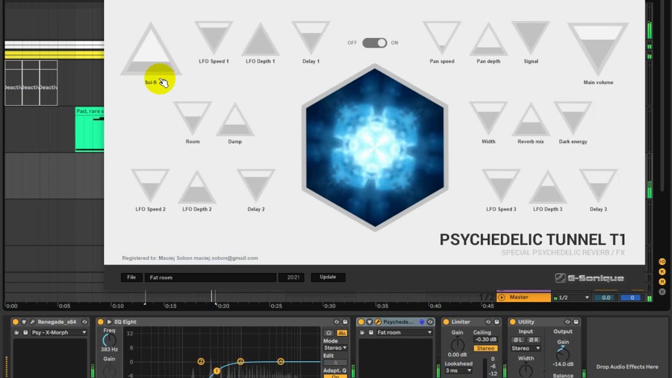This screenshot has height=378, width=672.
Task: Save the Utility preset
Action: pos(576,322)
